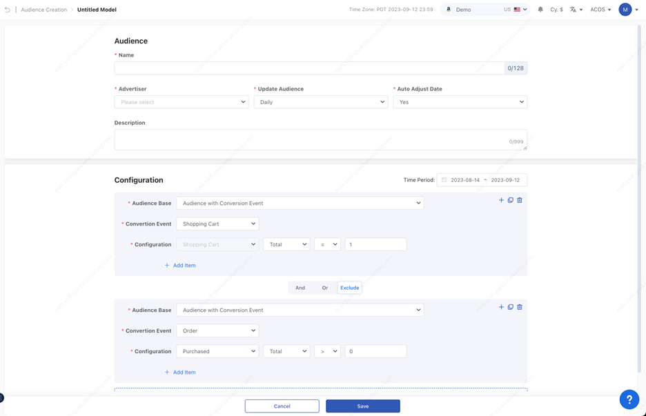Delete the Shopping Cart condition block
Screen dimensions: 646x416
click(x=519, y=200)
